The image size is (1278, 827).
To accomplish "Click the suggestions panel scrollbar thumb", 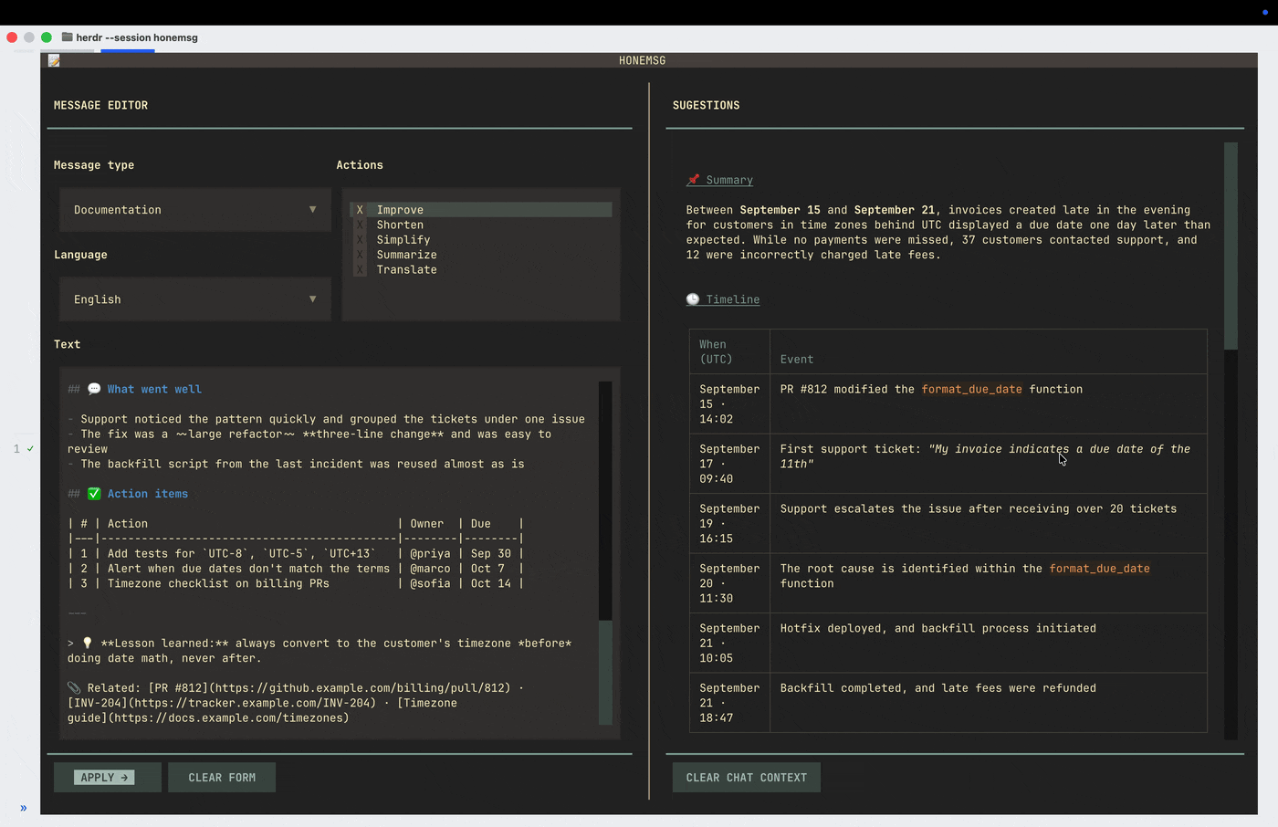I will click(x=1231, y=246).
